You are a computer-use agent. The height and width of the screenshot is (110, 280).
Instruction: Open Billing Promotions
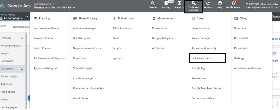pos(241,48)
